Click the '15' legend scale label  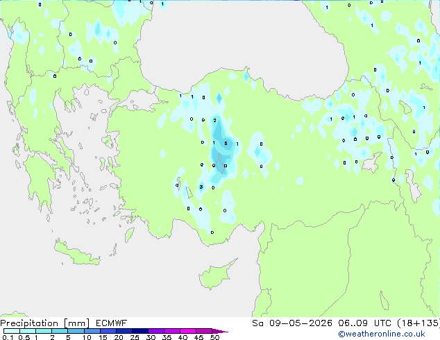click(103, 337)
